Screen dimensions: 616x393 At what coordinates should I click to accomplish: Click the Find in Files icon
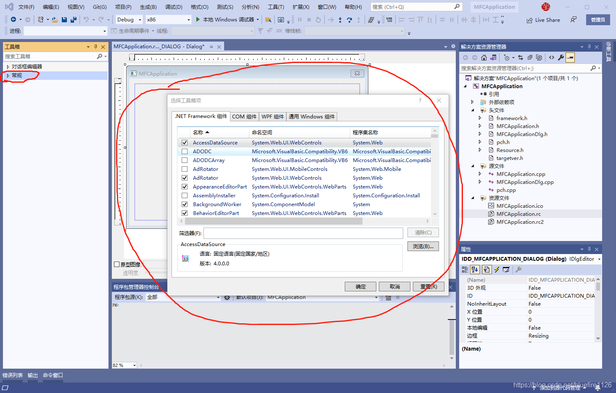(x=268, y=20)
